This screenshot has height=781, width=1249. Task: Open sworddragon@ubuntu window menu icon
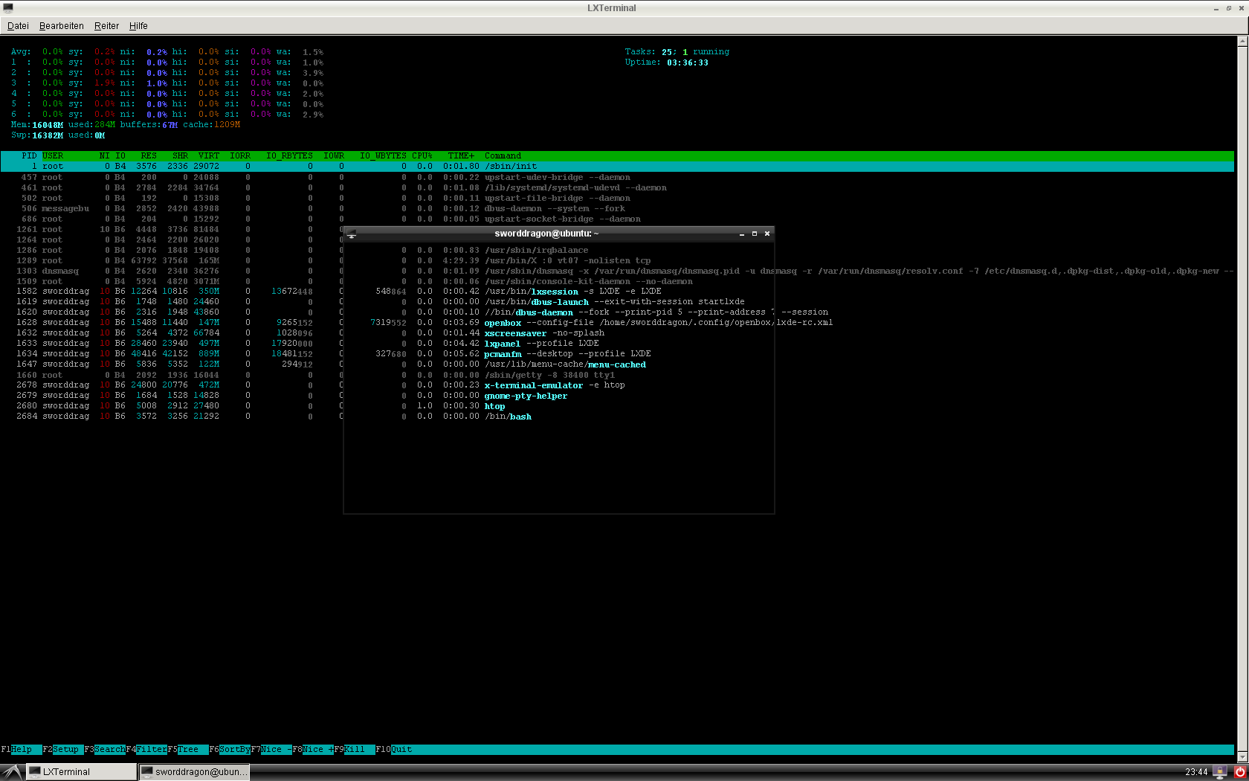[352, 234]
